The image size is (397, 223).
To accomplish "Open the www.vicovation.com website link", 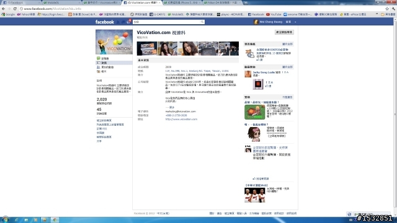I will (x=181, y=119).
